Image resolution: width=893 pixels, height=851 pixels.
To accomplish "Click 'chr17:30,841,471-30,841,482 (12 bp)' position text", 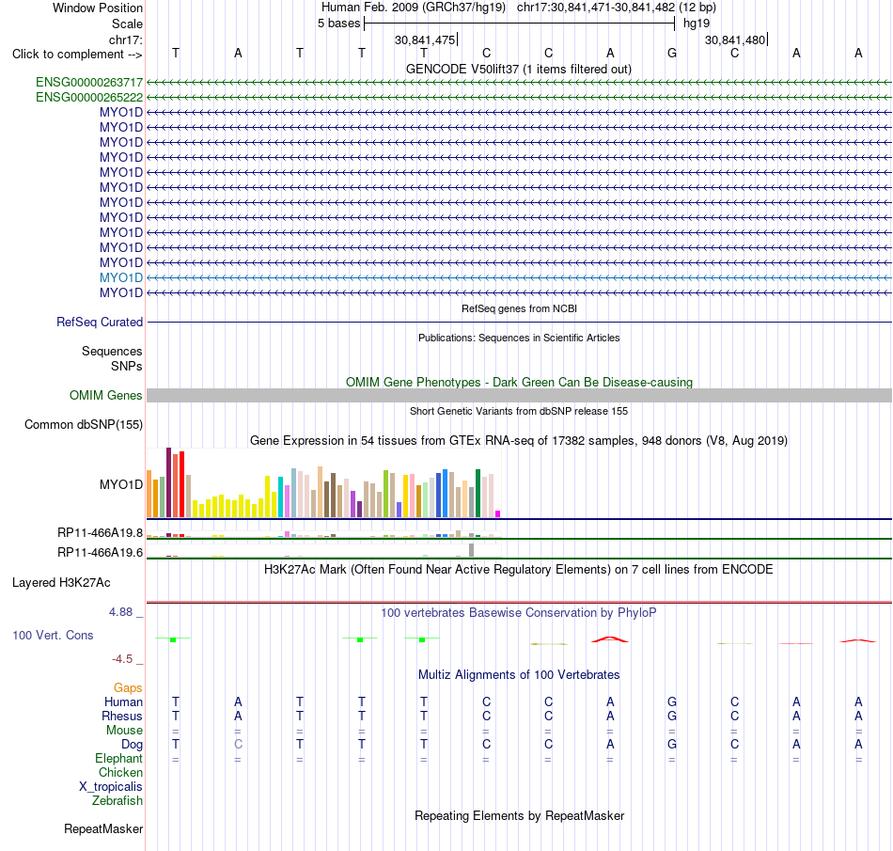I will coord(617,8).
